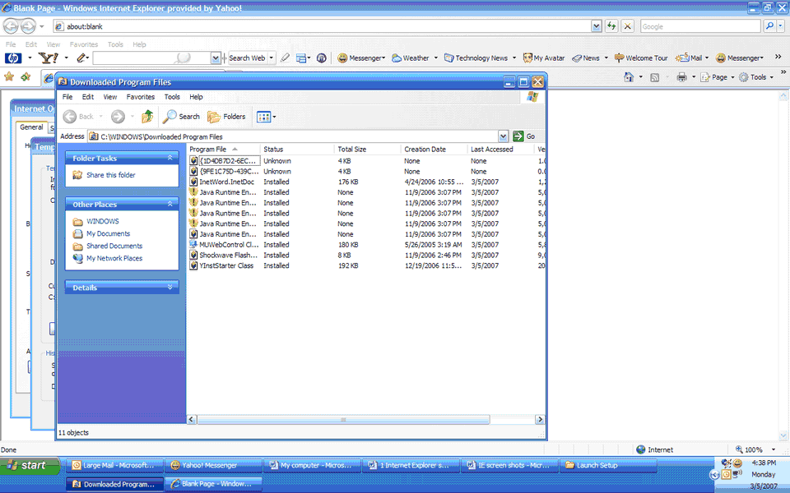Open the Tools menu in Explorer window
Viewport: 790px width, 493px height.
pyautogui.click(x=172, y=97)
